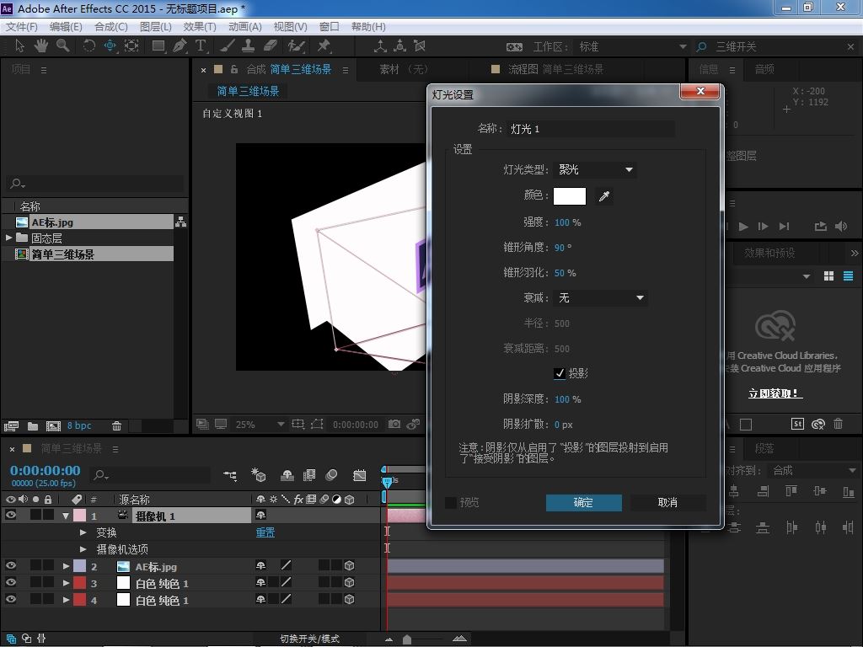Select the Rectangle shape tool

click(158, 45)
